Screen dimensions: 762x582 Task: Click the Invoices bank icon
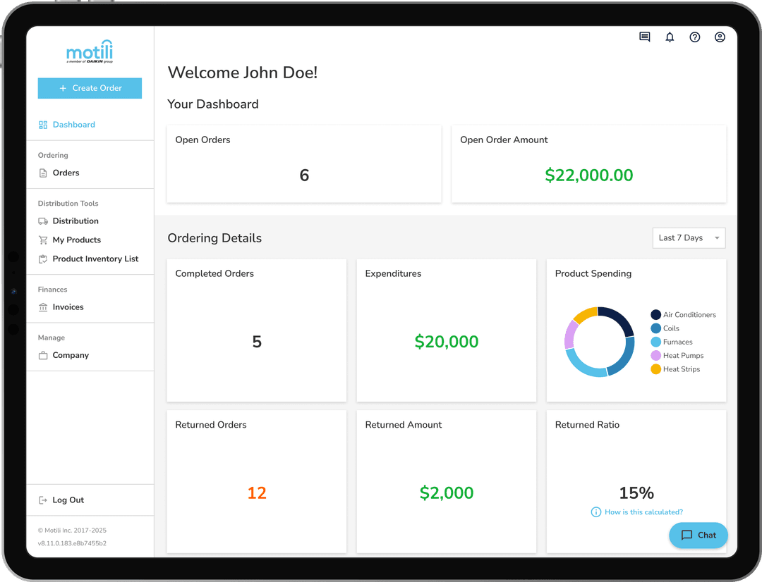tap(42, 307)
